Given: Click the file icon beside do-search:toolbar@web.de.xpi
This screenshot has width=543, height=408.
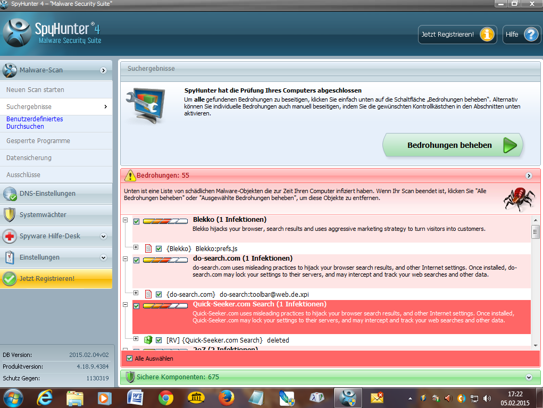Looking at the screenshot, I should pyautogui.click(x=148, y=294).
